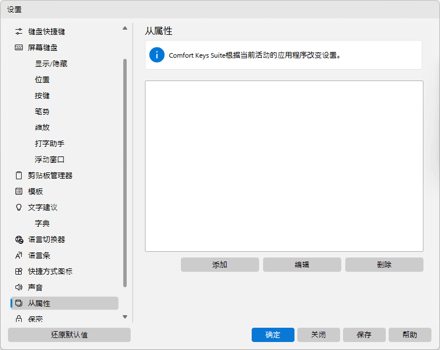This screenshot has height=350, width=440.
Task: Click the 声音 speaker icon
Action: pyautogui.click(x=19, y=287)
